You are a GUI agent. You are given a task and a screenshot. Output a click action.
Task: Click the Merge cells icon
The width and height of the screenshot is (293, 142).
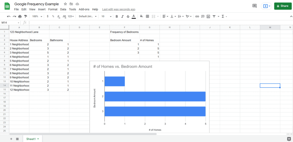coord(154,16)
